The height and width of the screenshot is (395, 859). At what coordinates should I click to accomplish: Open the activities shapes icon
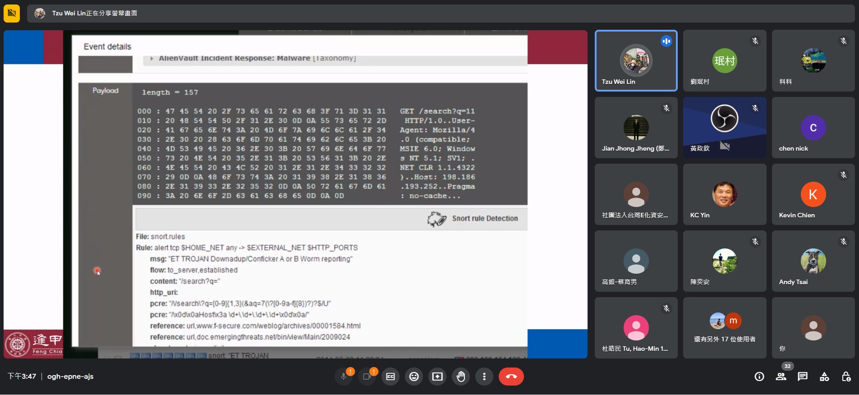click(824, 377)
